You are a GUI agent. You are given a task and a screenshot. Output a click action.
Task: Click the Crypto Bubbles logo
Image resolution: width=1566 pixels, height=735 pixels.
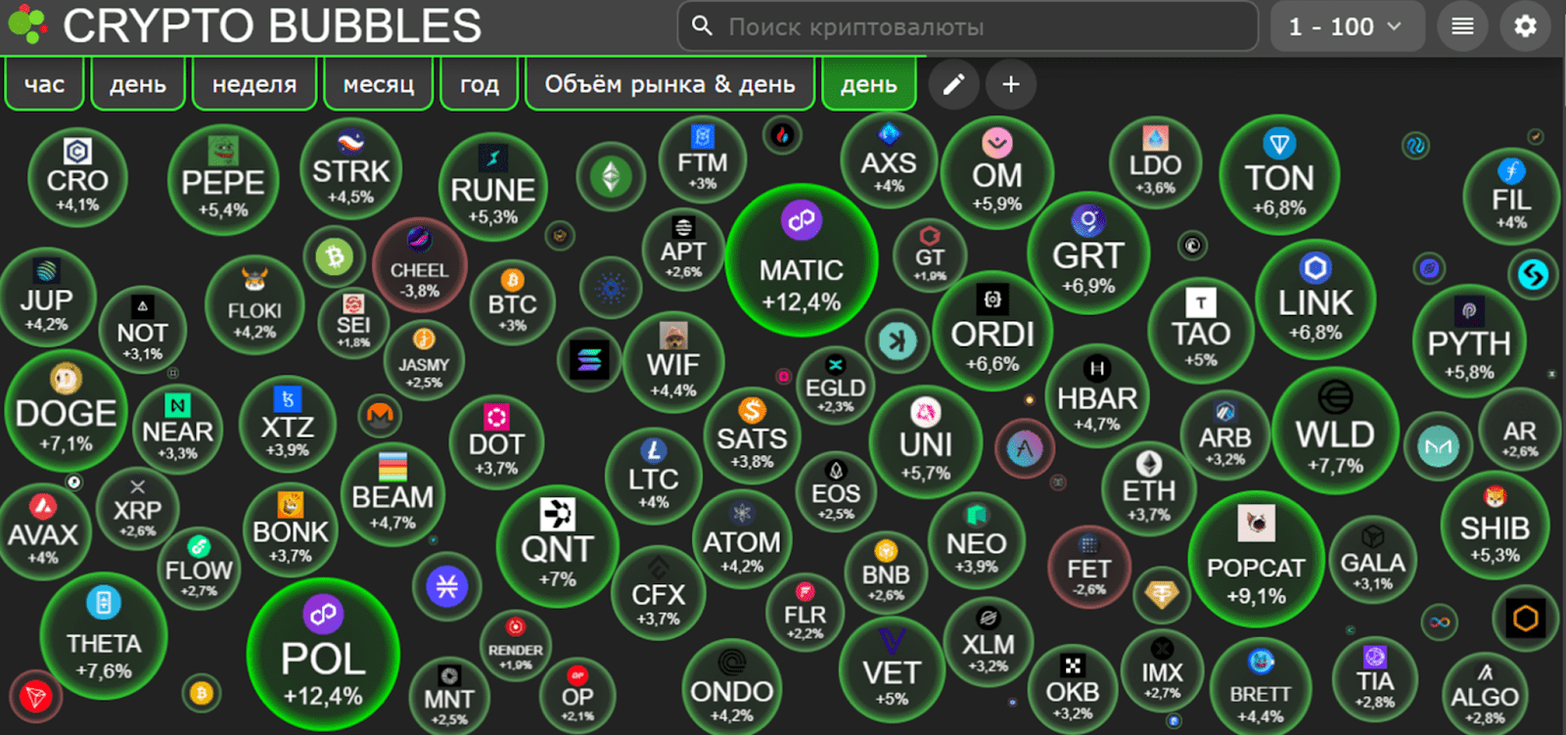(x=246, y=25)
